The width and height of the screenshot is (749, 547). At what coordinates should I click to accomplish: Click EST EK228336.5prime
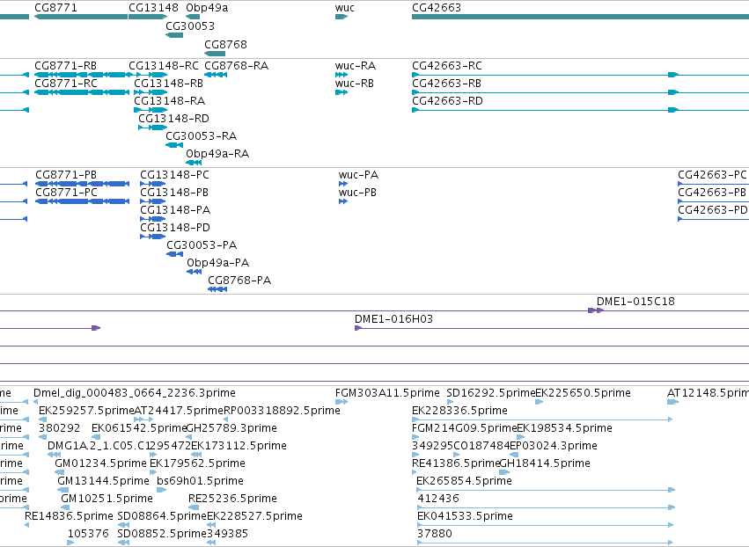click(459, 411)
